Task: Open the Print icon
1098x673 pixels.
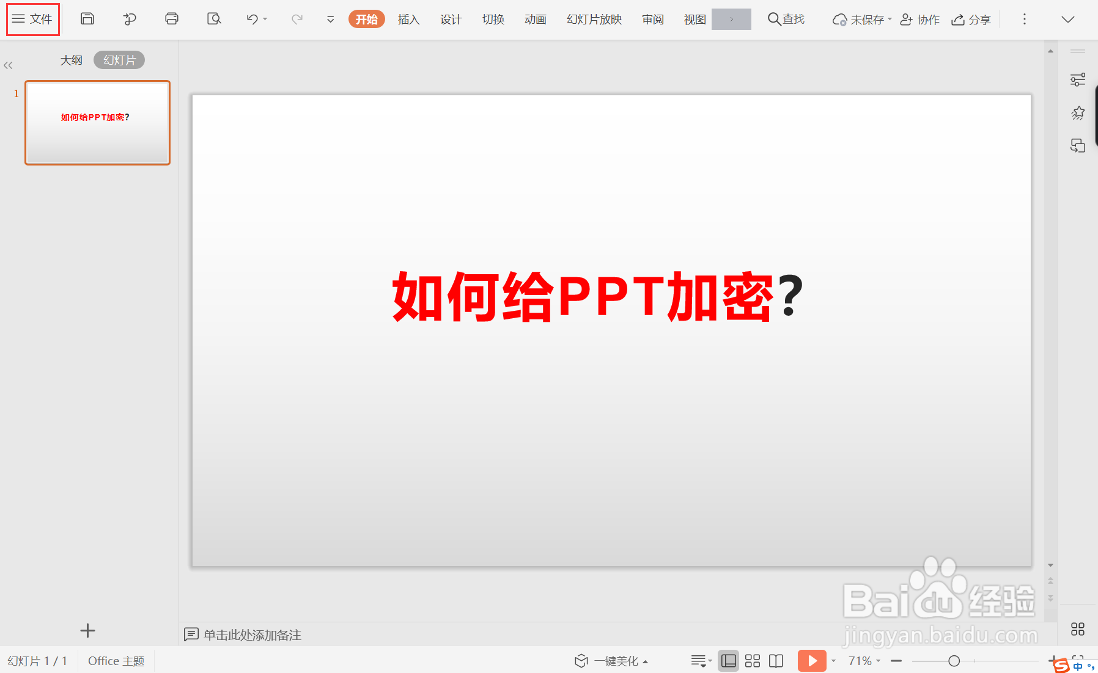Action: pos(171,19)
